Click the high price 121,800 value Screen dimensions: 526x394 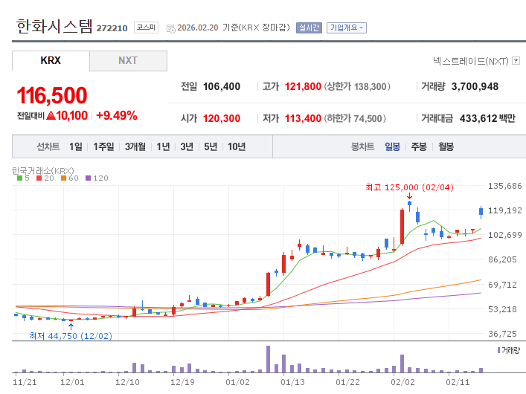click(x=303, y=86)
